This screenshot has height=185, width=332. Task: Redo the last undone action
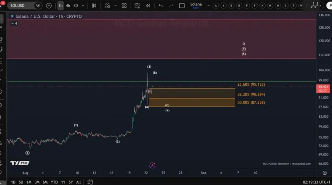pos(171,6)
